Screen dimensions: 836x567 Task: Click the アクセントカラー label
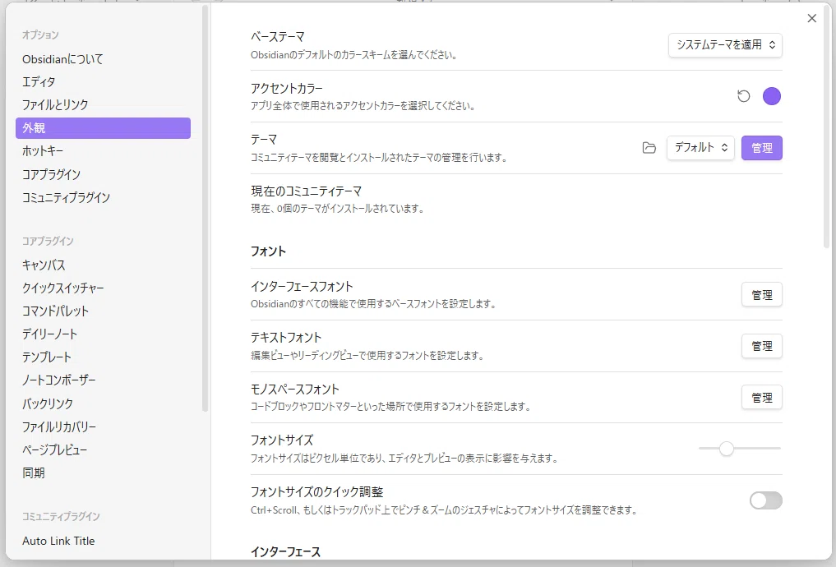tap(287, 88)
